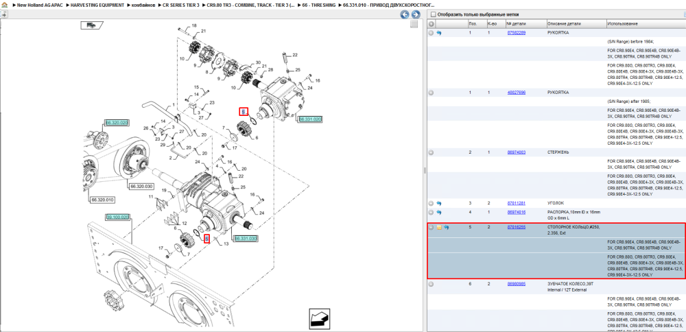
Task: Click diagram reference label 66.320.030
Action: click(141, 187)
